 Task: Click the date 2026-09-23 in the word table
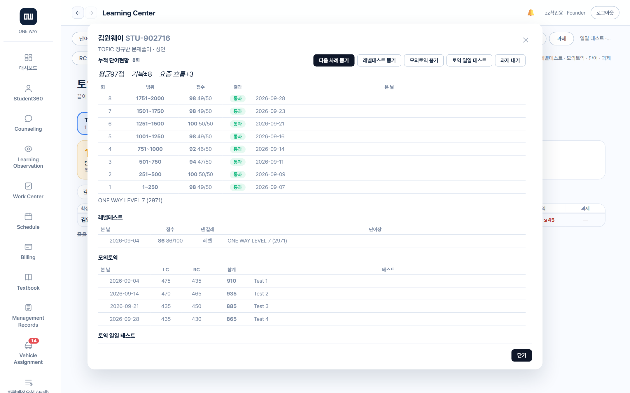point(270,111)
